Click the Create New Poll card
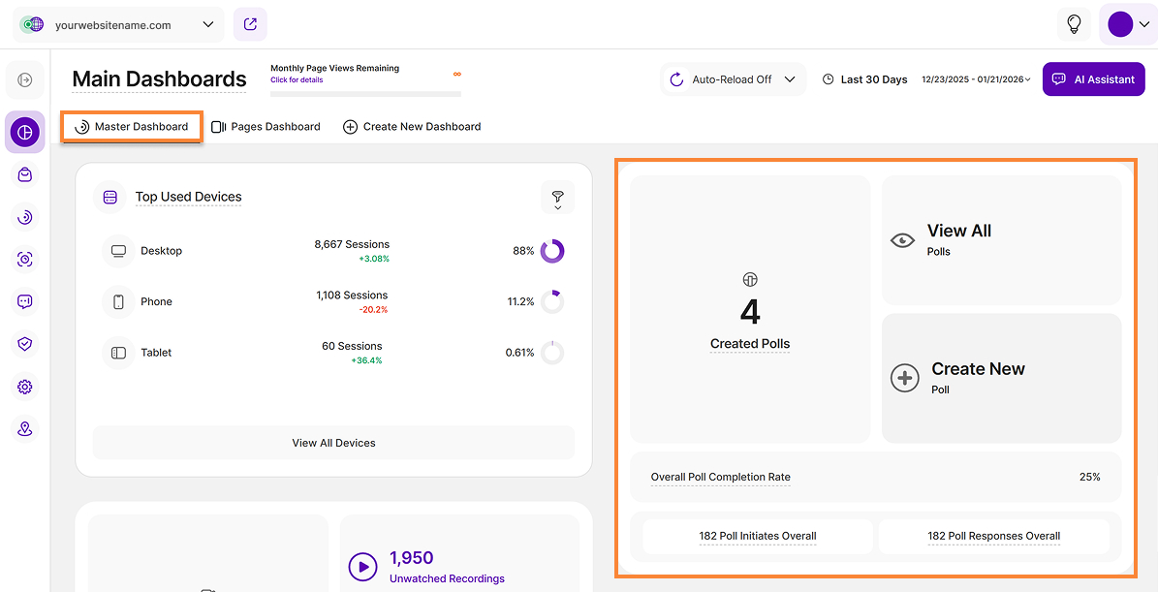Image resolution: width=1158 pixels, height=592 pixels. click(x=1001, y=378)
